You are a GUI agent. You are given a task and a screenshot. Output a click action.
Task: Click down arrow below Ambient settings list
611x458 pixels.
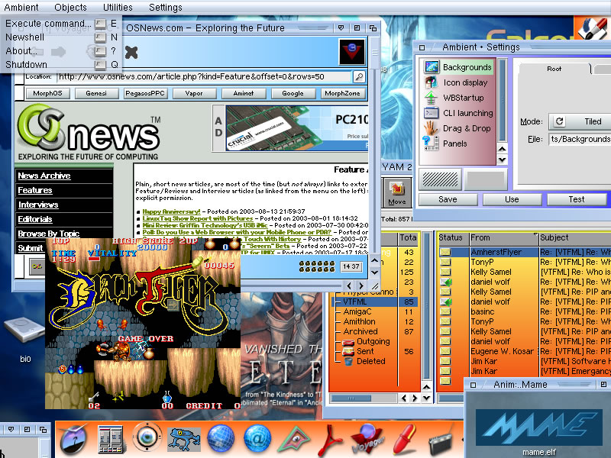pos(503,159)
